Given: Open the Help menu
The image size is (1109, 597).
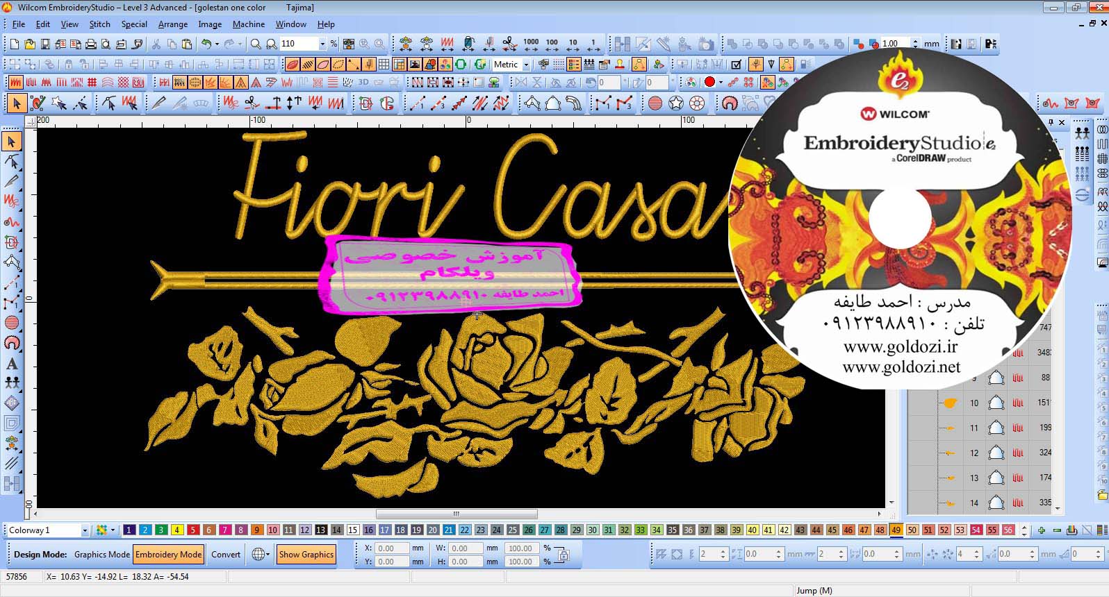Looking at the screenshot, I should pyautogui.click(x=326, y=24).
